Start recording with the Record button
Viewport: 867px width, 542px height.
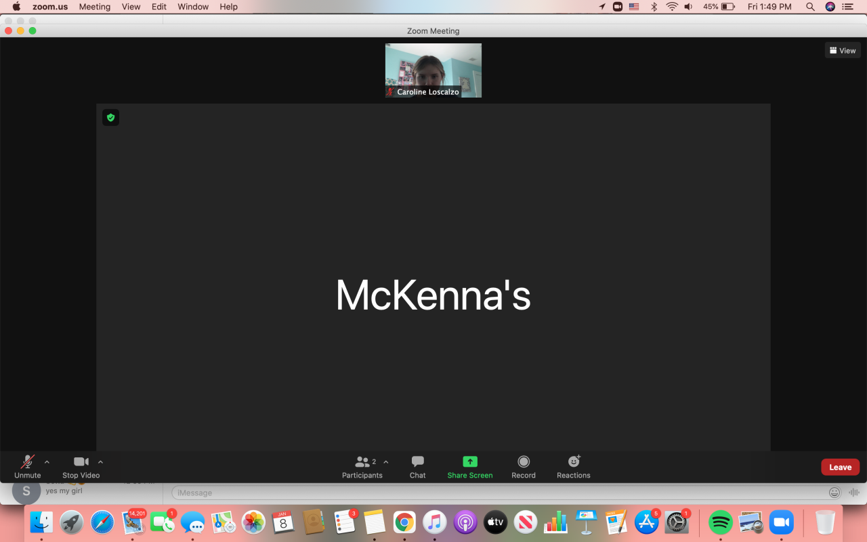coord(524,466)
